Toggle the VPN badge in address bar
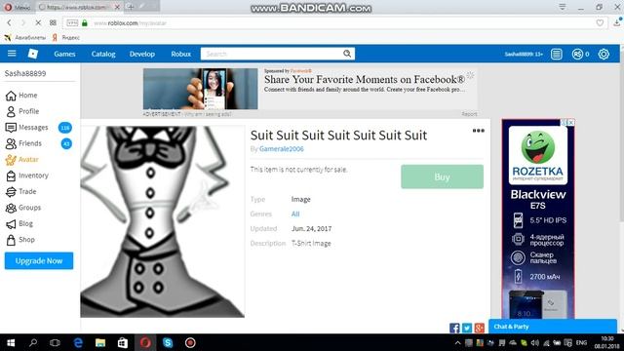This screenshot has width=624, height=351. click(x=72, y=23)
